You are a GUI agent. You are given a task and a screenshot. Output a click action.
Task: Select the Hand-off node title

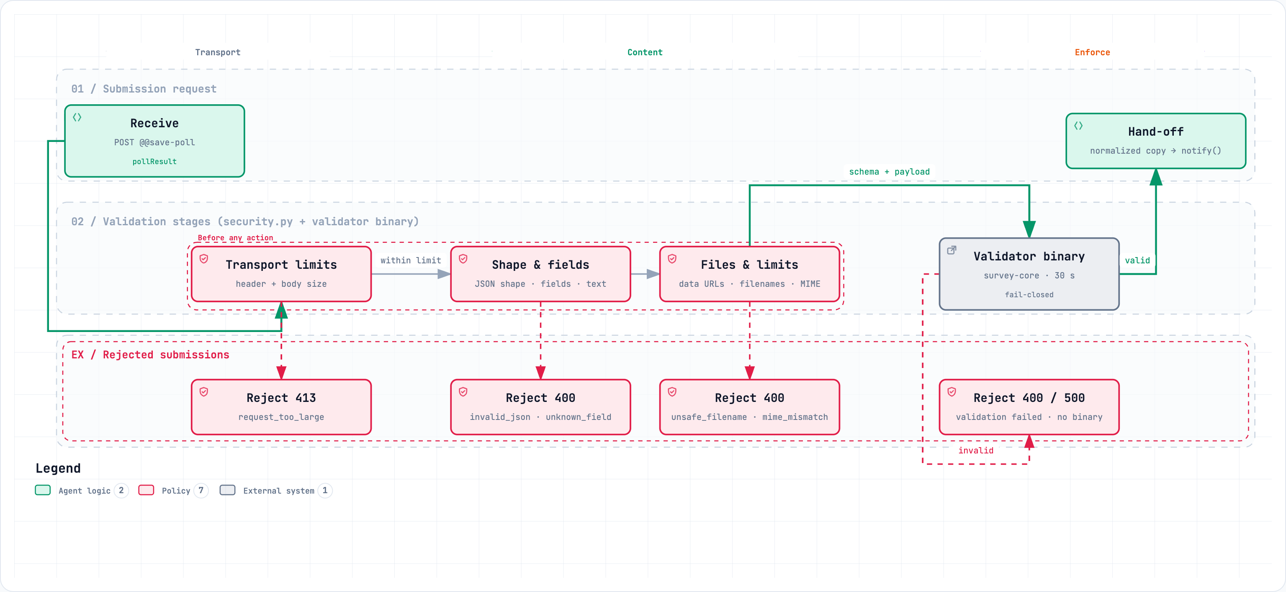tap(1156, 132)
